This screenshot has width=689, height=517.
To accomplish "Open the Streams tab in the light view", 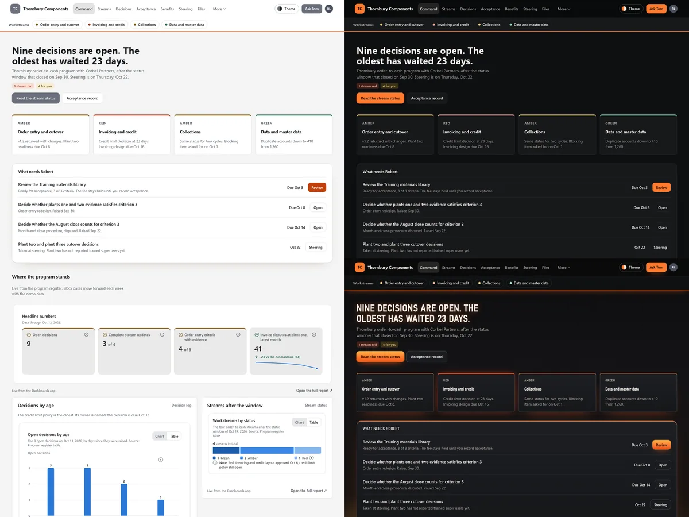I will 104,9.
